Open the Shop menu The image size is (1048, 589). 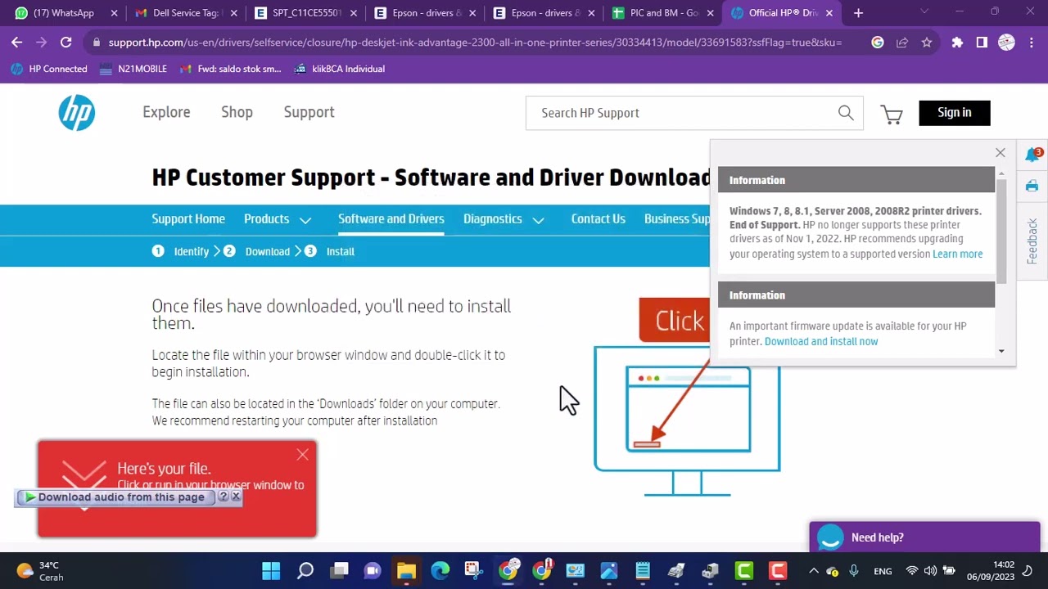point(237,112)
